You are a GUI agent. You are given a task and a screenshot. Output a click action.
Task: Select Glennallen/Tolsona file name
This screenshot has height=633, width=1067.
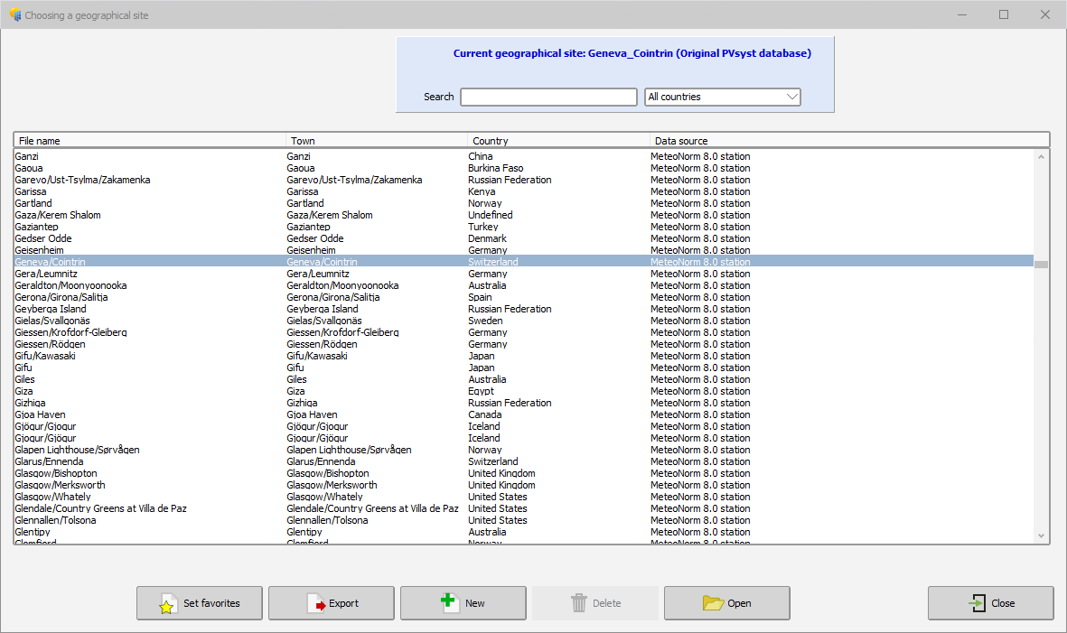click(x=55, y=520)
